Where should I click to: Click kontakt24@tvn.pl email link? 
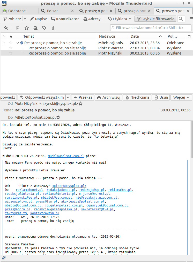[x=45, y=213]
